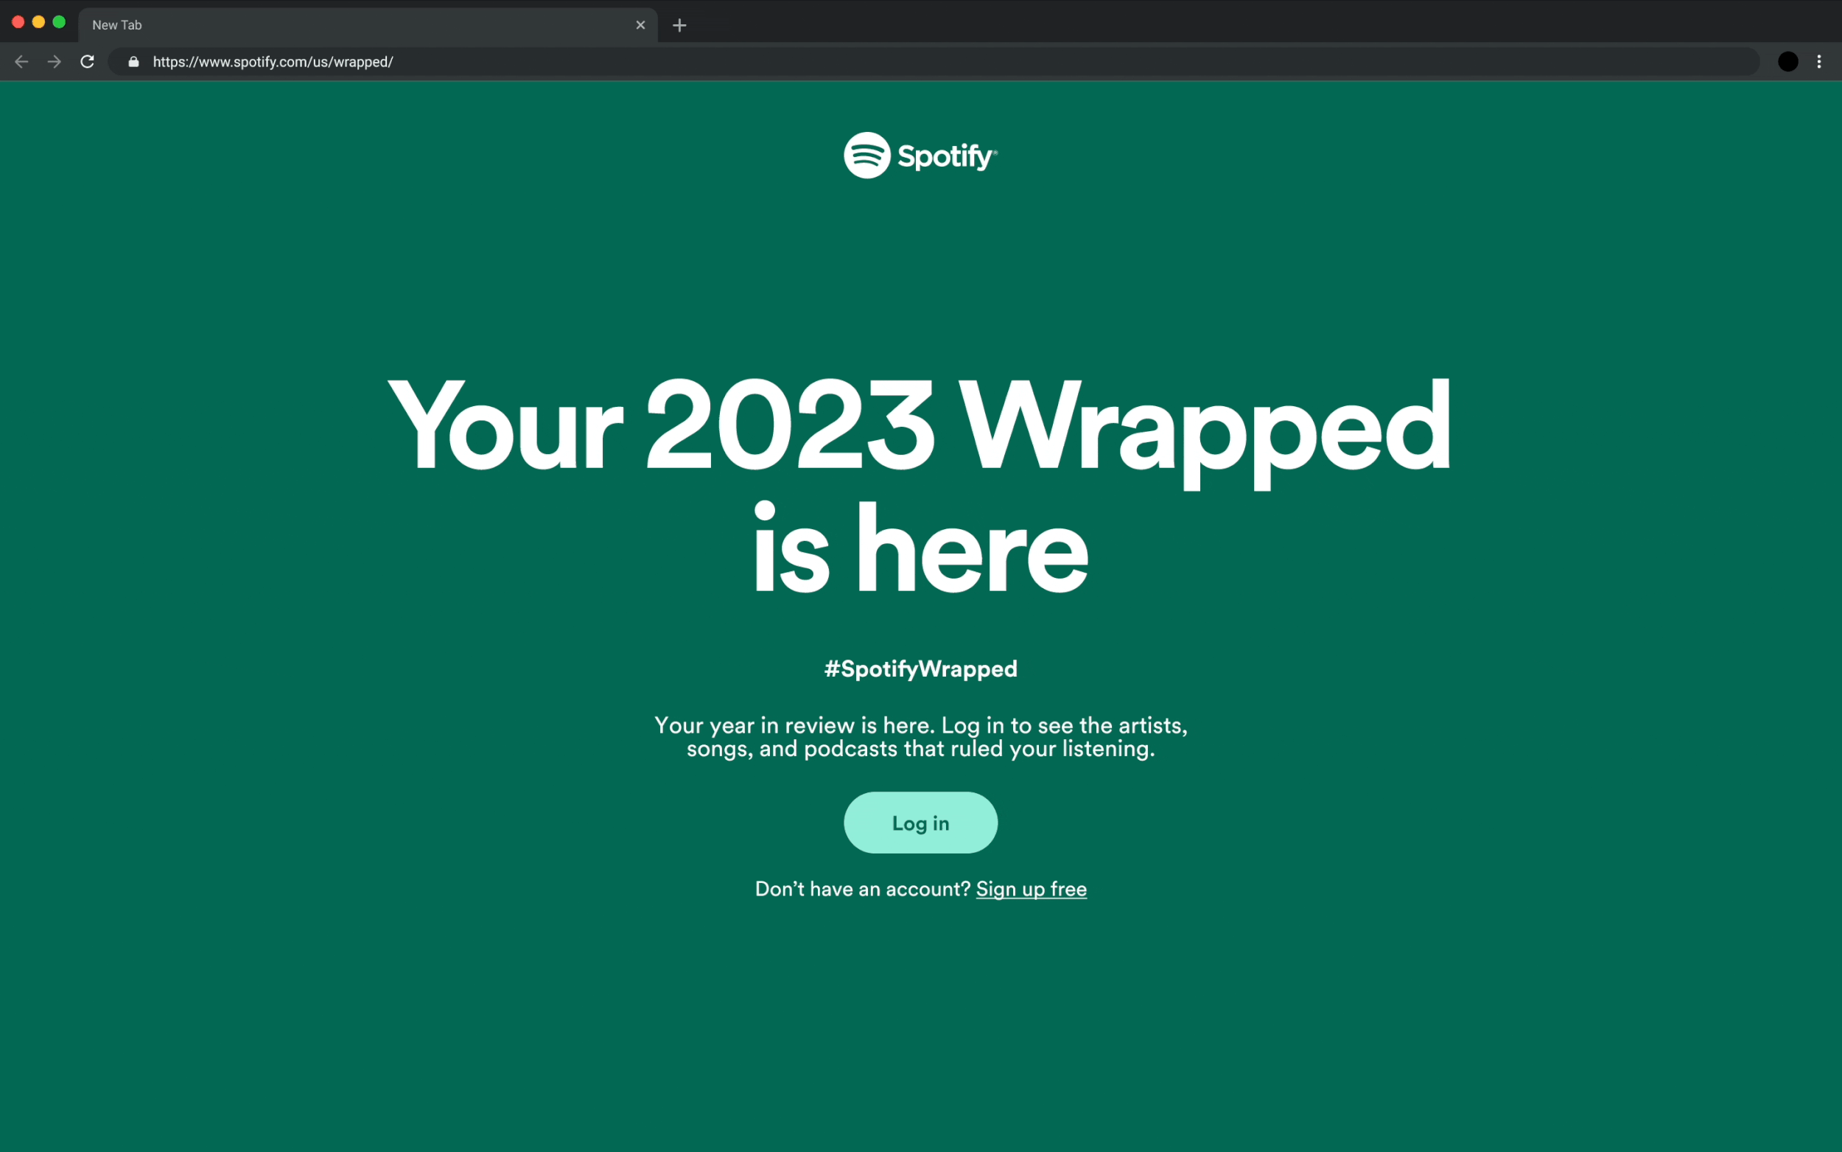The image size is (1842, 1152).
Task: Click the padlock security icon in address bar
Action: click(x=133, y=62)
